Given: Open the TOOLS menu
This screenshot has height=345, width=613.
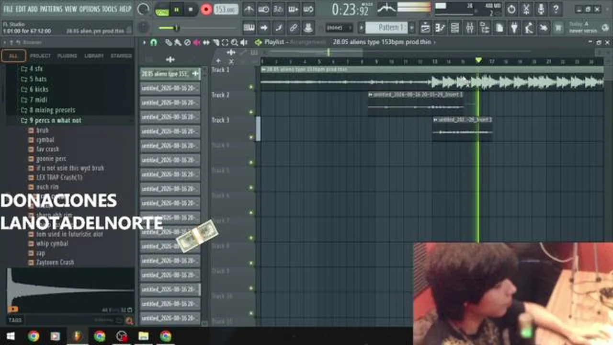Looking at the screenshot, I should point(109,9).
